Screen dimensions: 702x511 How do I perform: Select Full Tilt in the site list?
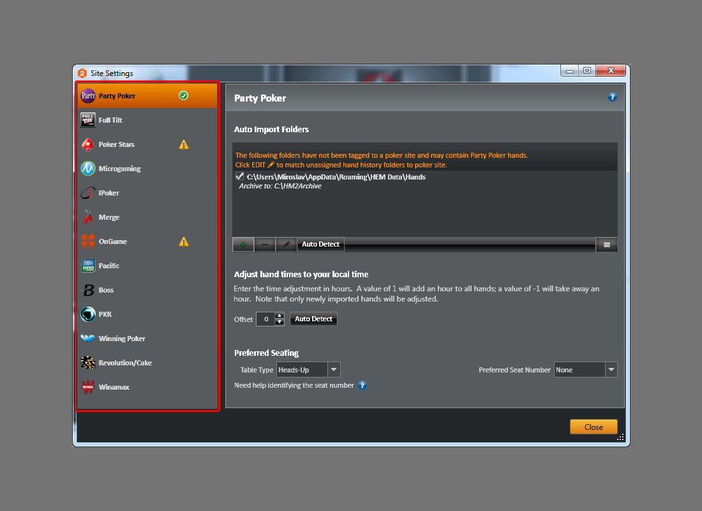(x=110, y=120)
